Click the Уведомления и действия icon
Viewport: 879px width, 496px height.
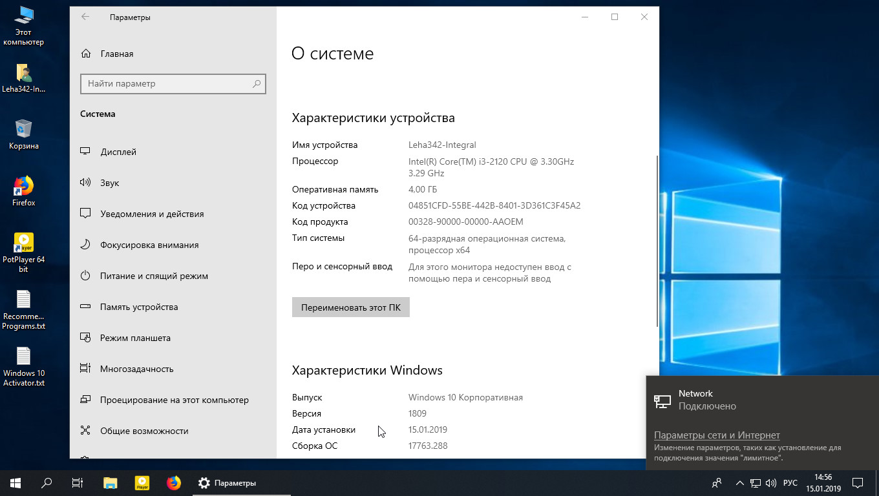click(85, 214)
